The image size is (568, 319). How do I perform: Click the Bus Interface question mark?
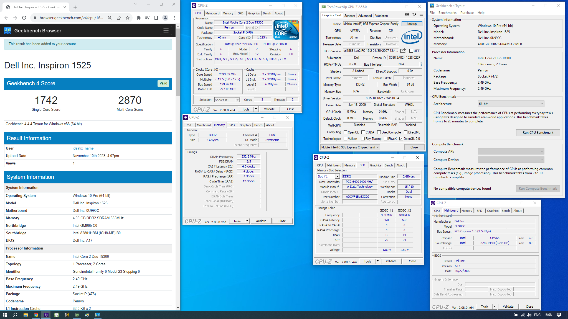[x=421, y=64]
